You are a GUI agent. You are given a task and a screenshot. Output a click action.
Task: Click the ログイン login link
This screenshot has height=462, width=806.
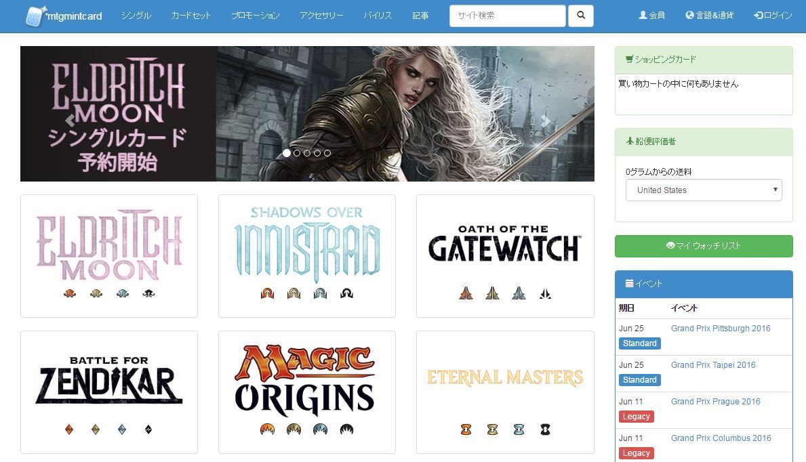pyautogui.click(x=773, y=16)
